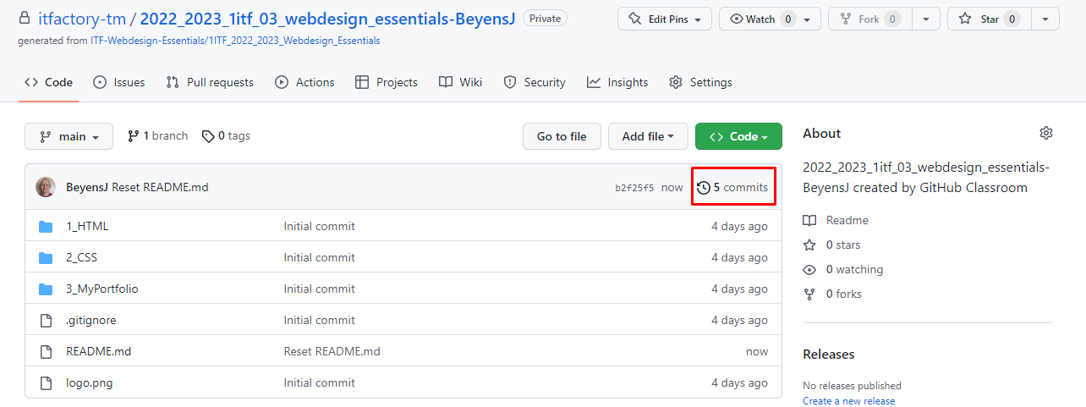Image resolution: width=1086 pixels, height=407 pixels.
Task: View the 0 watching link
Action: pos(842,269)
